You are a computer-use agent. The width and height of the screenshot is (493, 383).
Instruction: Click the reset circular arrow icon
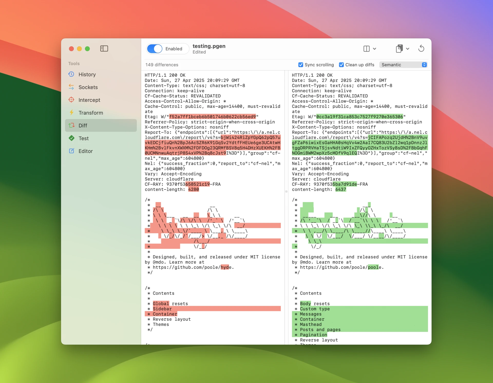(421, 49)
